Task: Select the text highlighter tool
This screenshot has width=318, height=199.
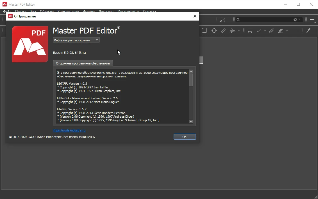Action: pos(281,31)
